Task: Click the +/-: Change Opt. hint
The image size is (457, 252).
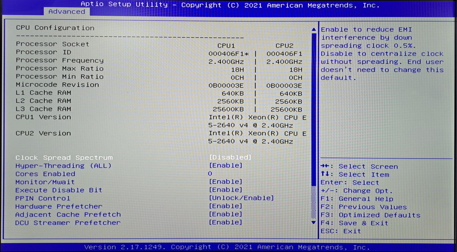Action: [357, 191]
